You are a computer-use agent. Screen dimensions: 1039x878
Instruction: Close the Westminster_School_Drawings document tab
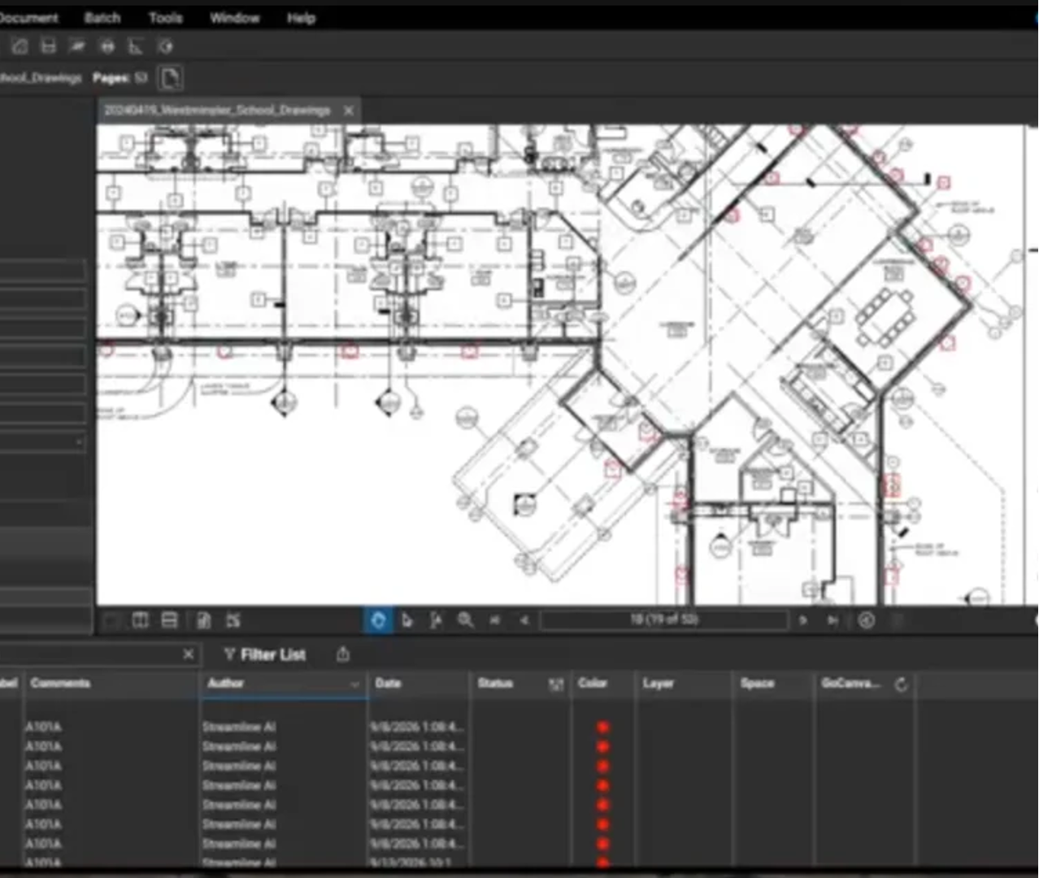point(349,110)
